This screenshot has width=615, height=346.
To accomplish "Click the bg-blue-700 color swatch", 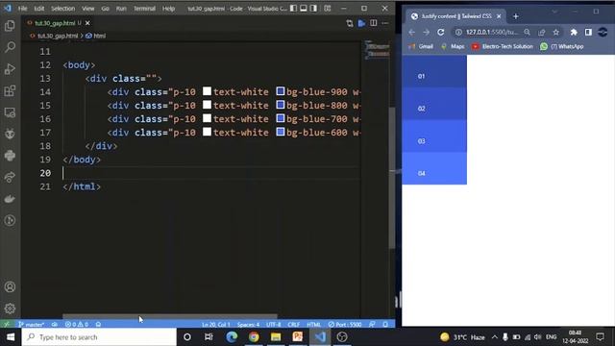I will point(280,118).
